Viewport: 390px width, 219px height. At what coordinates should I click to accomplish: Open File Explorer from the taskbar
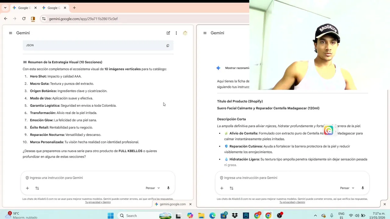[x=201, y=216]
